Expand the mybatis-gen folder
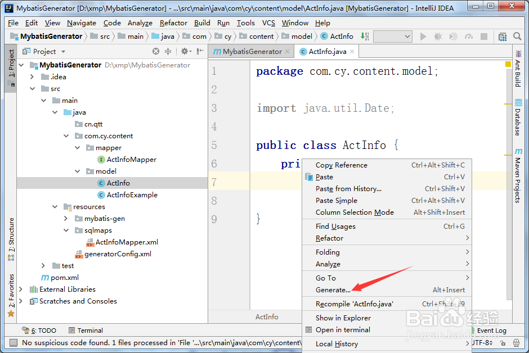Viewport: 529px width, 353px height. tap(66, 219)
